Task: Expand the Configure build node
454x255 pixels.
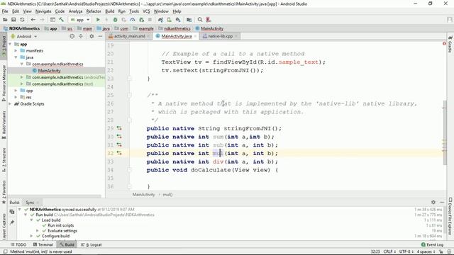Action: click(x=31, y=236)
